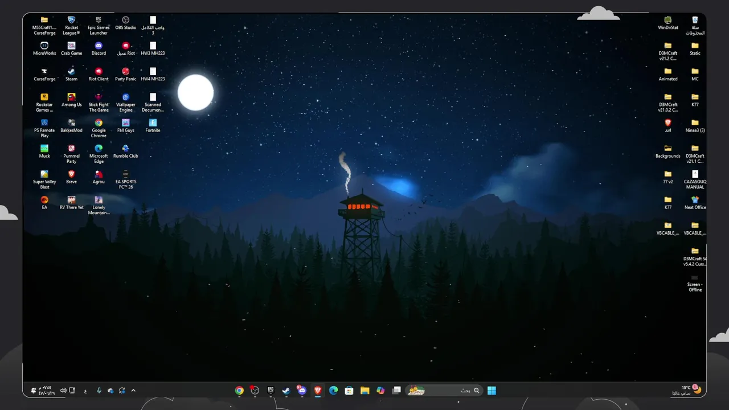729x410 pixels.
Task: Select the Agrou desktop icon
Action: [x=99, y=177]
